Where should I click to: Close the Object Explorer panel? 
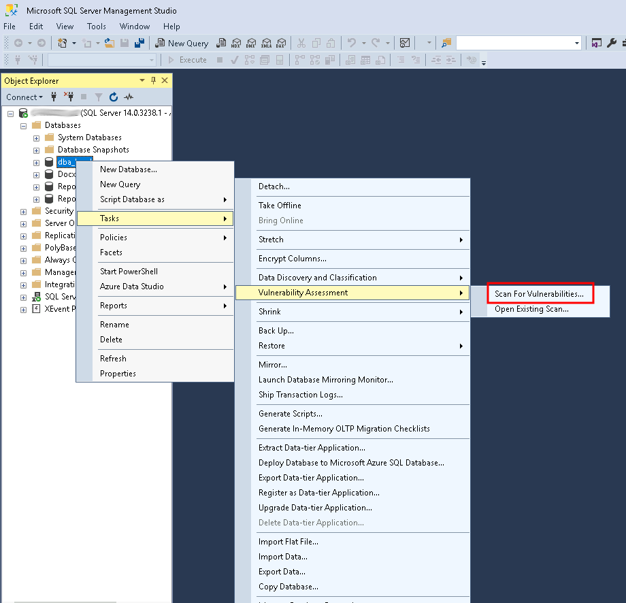pyautogui.click(x=165, y=80)
